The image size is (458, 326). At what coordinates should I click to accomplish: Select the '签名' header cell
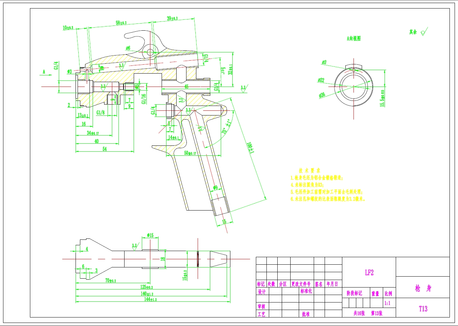319,284
